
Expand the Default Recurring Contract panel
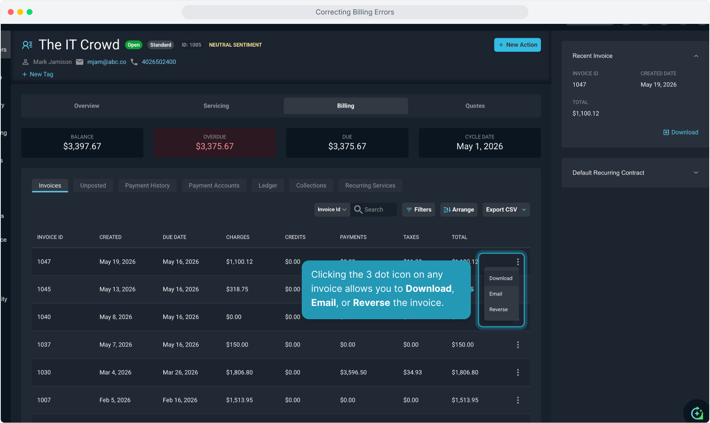pyautogui.click(x=696, y=173)
